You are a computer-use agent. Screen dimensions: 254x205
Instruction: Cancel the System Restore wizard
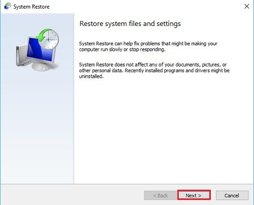click(x=232, y=195)
